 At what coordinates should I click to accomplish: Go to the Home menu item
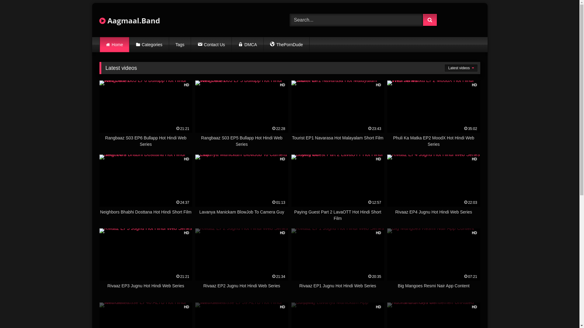pyautogui.click(x=114, y=45)
